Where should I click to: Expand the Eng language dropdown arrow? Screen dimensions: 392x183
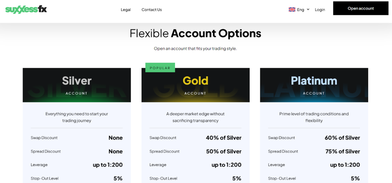308,10
